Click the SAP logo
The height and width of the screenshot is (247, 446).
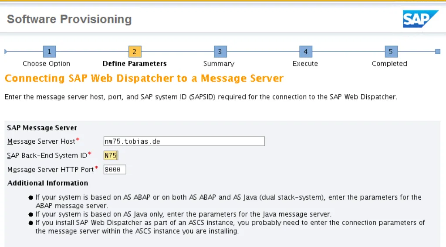pyautogui.click(x=420, y=19)
